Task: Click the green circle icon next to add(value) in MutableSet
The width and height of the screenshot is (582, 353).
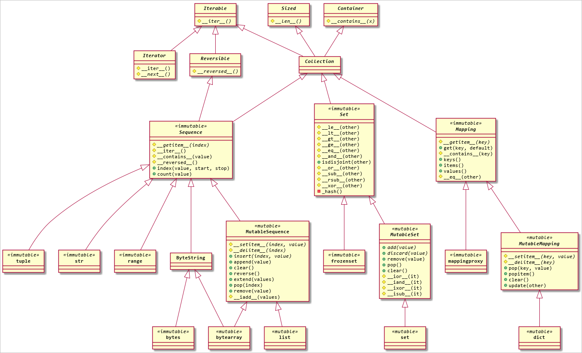Action: [384, 247]
